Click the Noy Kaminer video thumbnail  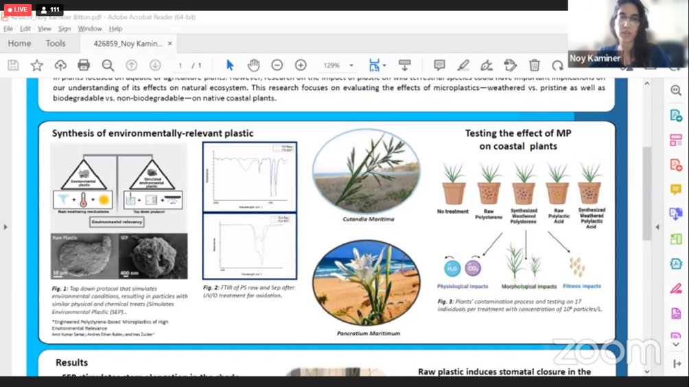[629, 34]
